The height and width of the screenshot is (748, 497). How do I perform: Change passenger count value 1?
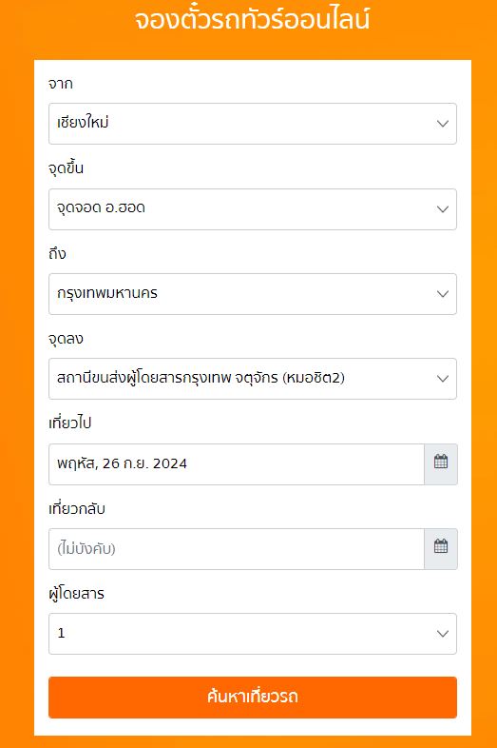pyautogui.click(x=253, y=634)
